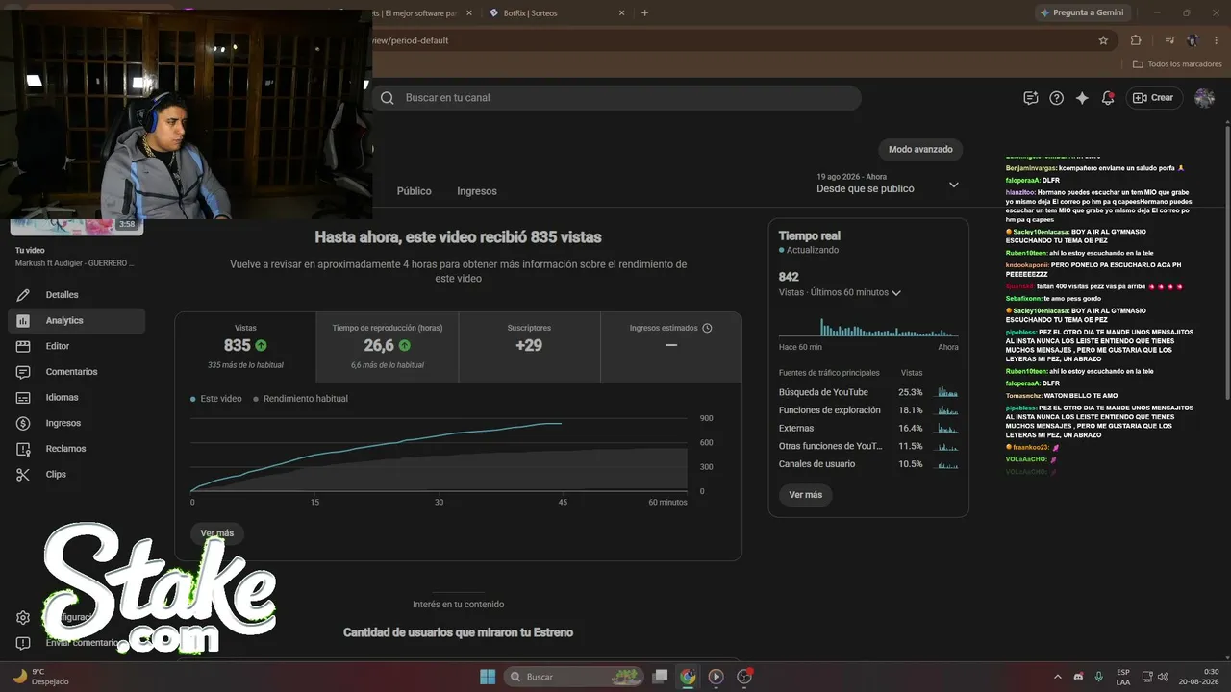The height and width of the screenshot is (692, 1231).
Task: Open the Ask Studio sparkle icon
Action: click(x=1082, y=98)
